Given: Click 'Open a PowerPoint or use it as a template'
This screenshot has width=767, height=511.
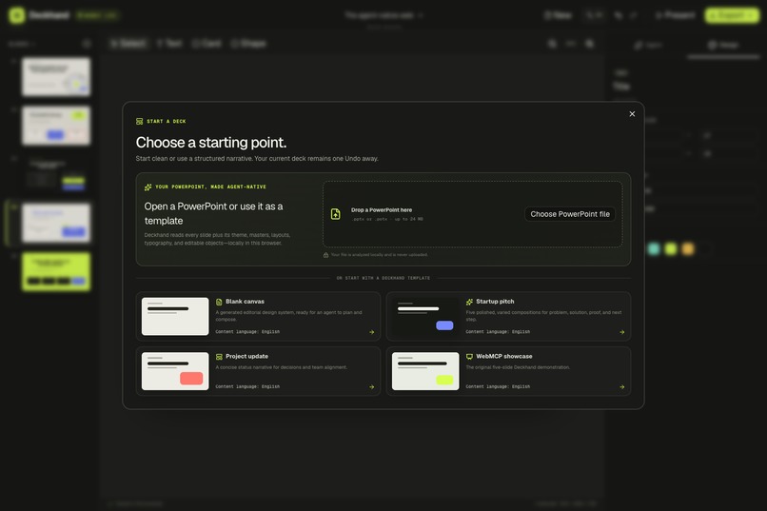Looking at the screenshot, I should pyautogui.click(x=213, y=213).
